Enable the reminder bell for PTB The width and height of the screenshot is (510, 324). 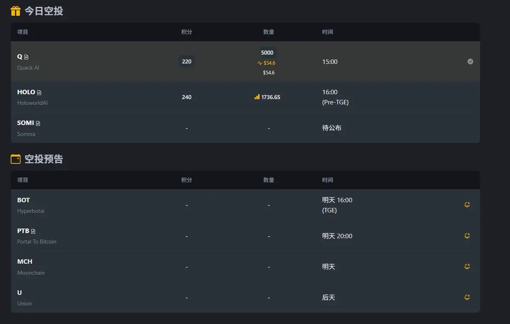[x=467, y=236]
